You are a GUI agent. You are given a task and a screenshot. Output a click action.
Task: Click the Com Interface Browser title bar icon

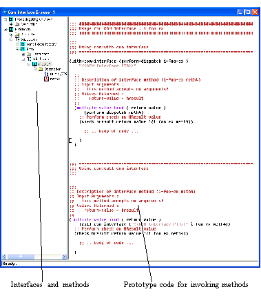tap(5, 12)
